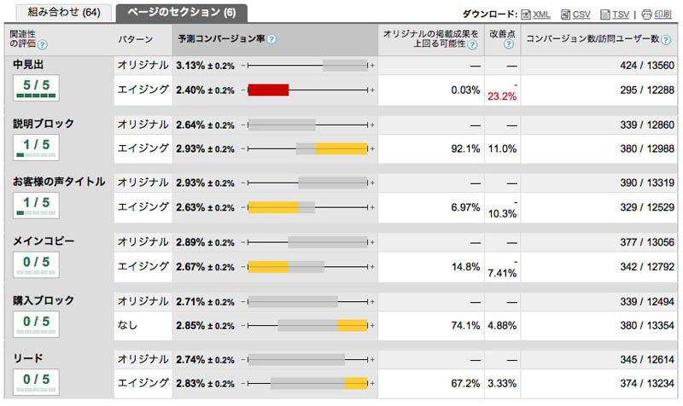
Task: Click the print (印刷) icon
Action: coord(646,14)
